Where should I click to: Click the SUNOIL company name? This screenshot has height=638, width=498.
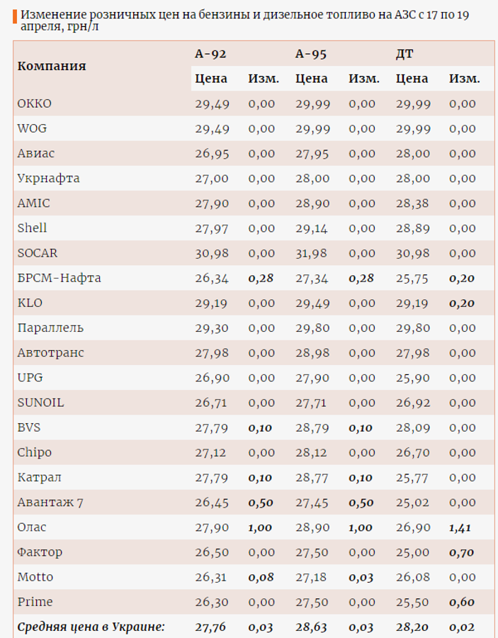tap(40, 403)
